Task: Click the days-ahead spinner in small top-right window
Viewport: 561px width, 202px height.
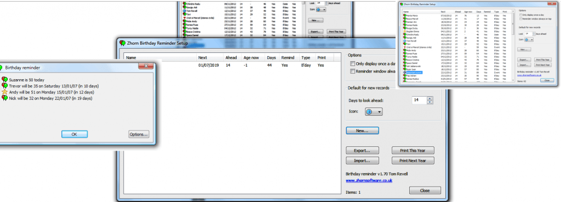Action: [534, 33]
